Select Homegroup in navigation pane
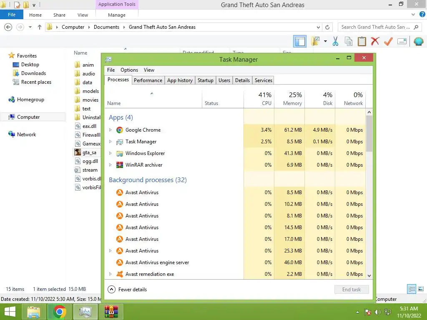Image resolution: width=427 pixels, height=320 pixels. coord(26,100)
